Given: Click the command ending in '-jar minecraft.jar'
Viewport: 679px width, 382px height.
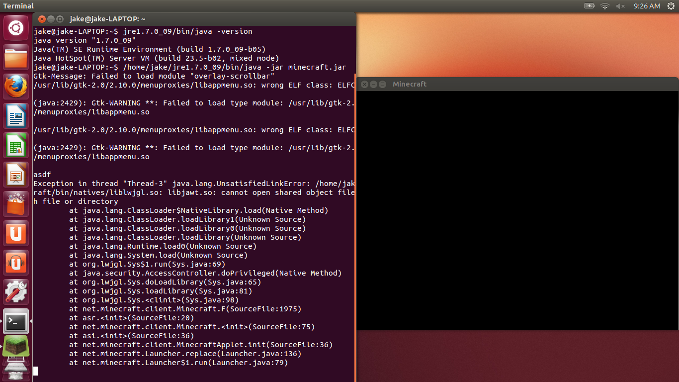Looking at the screenshot, I should (235, 67).
